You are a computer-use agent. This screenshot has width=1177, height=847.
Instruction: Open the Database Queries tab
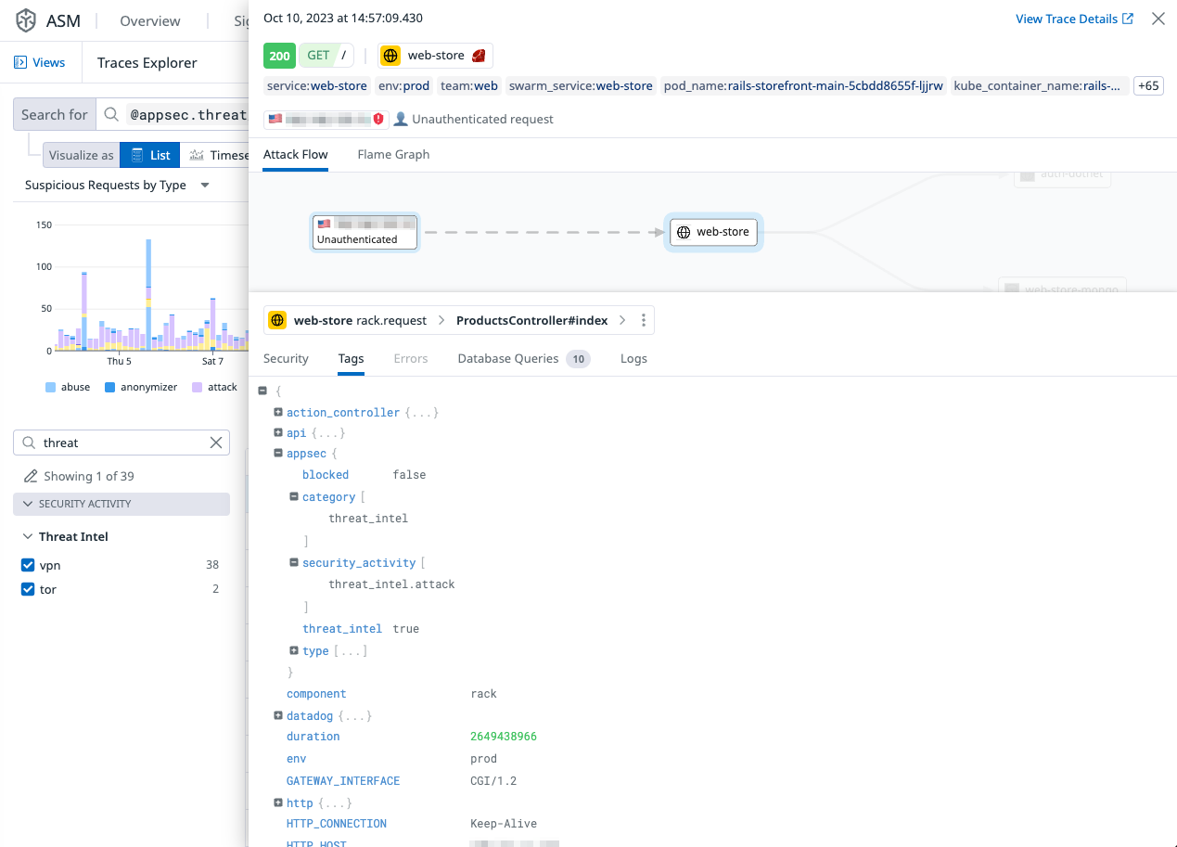coord(524,358)
